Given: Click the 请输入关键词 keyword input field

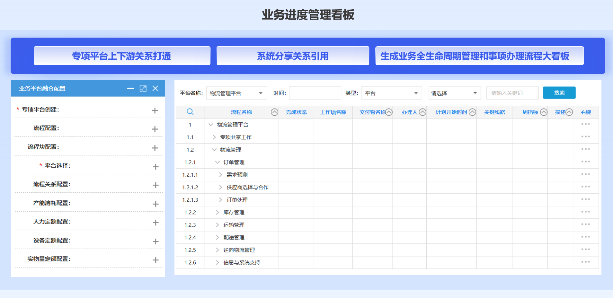Looking at the screenshot, I should pyautogui.click(x=512, y=93).
